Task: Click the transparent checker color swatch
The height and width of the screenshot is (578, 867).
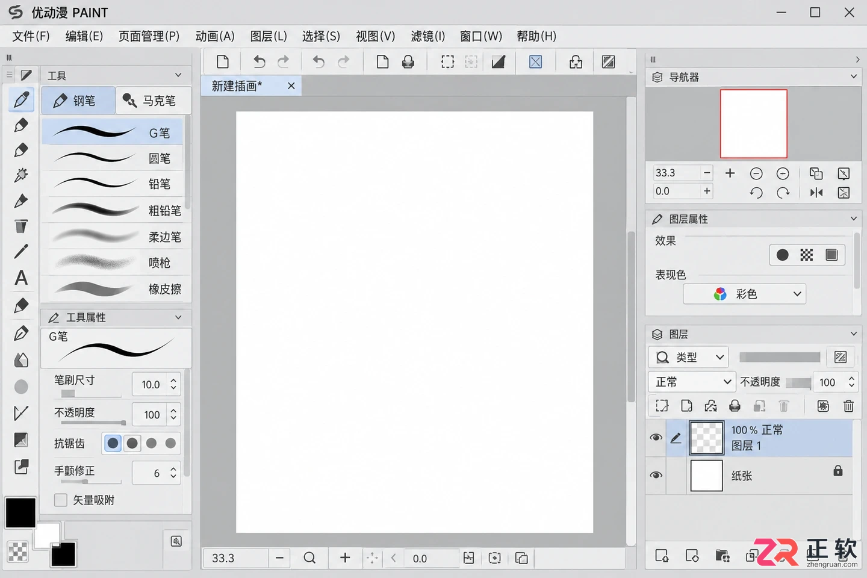Action: point(17,552)
